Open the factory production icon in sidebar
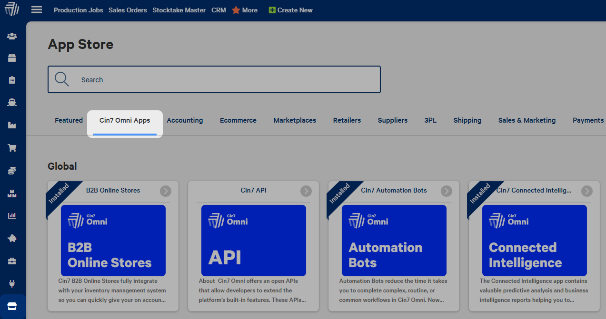The width and height of the screenshot is (606, 319). [12, 125]
